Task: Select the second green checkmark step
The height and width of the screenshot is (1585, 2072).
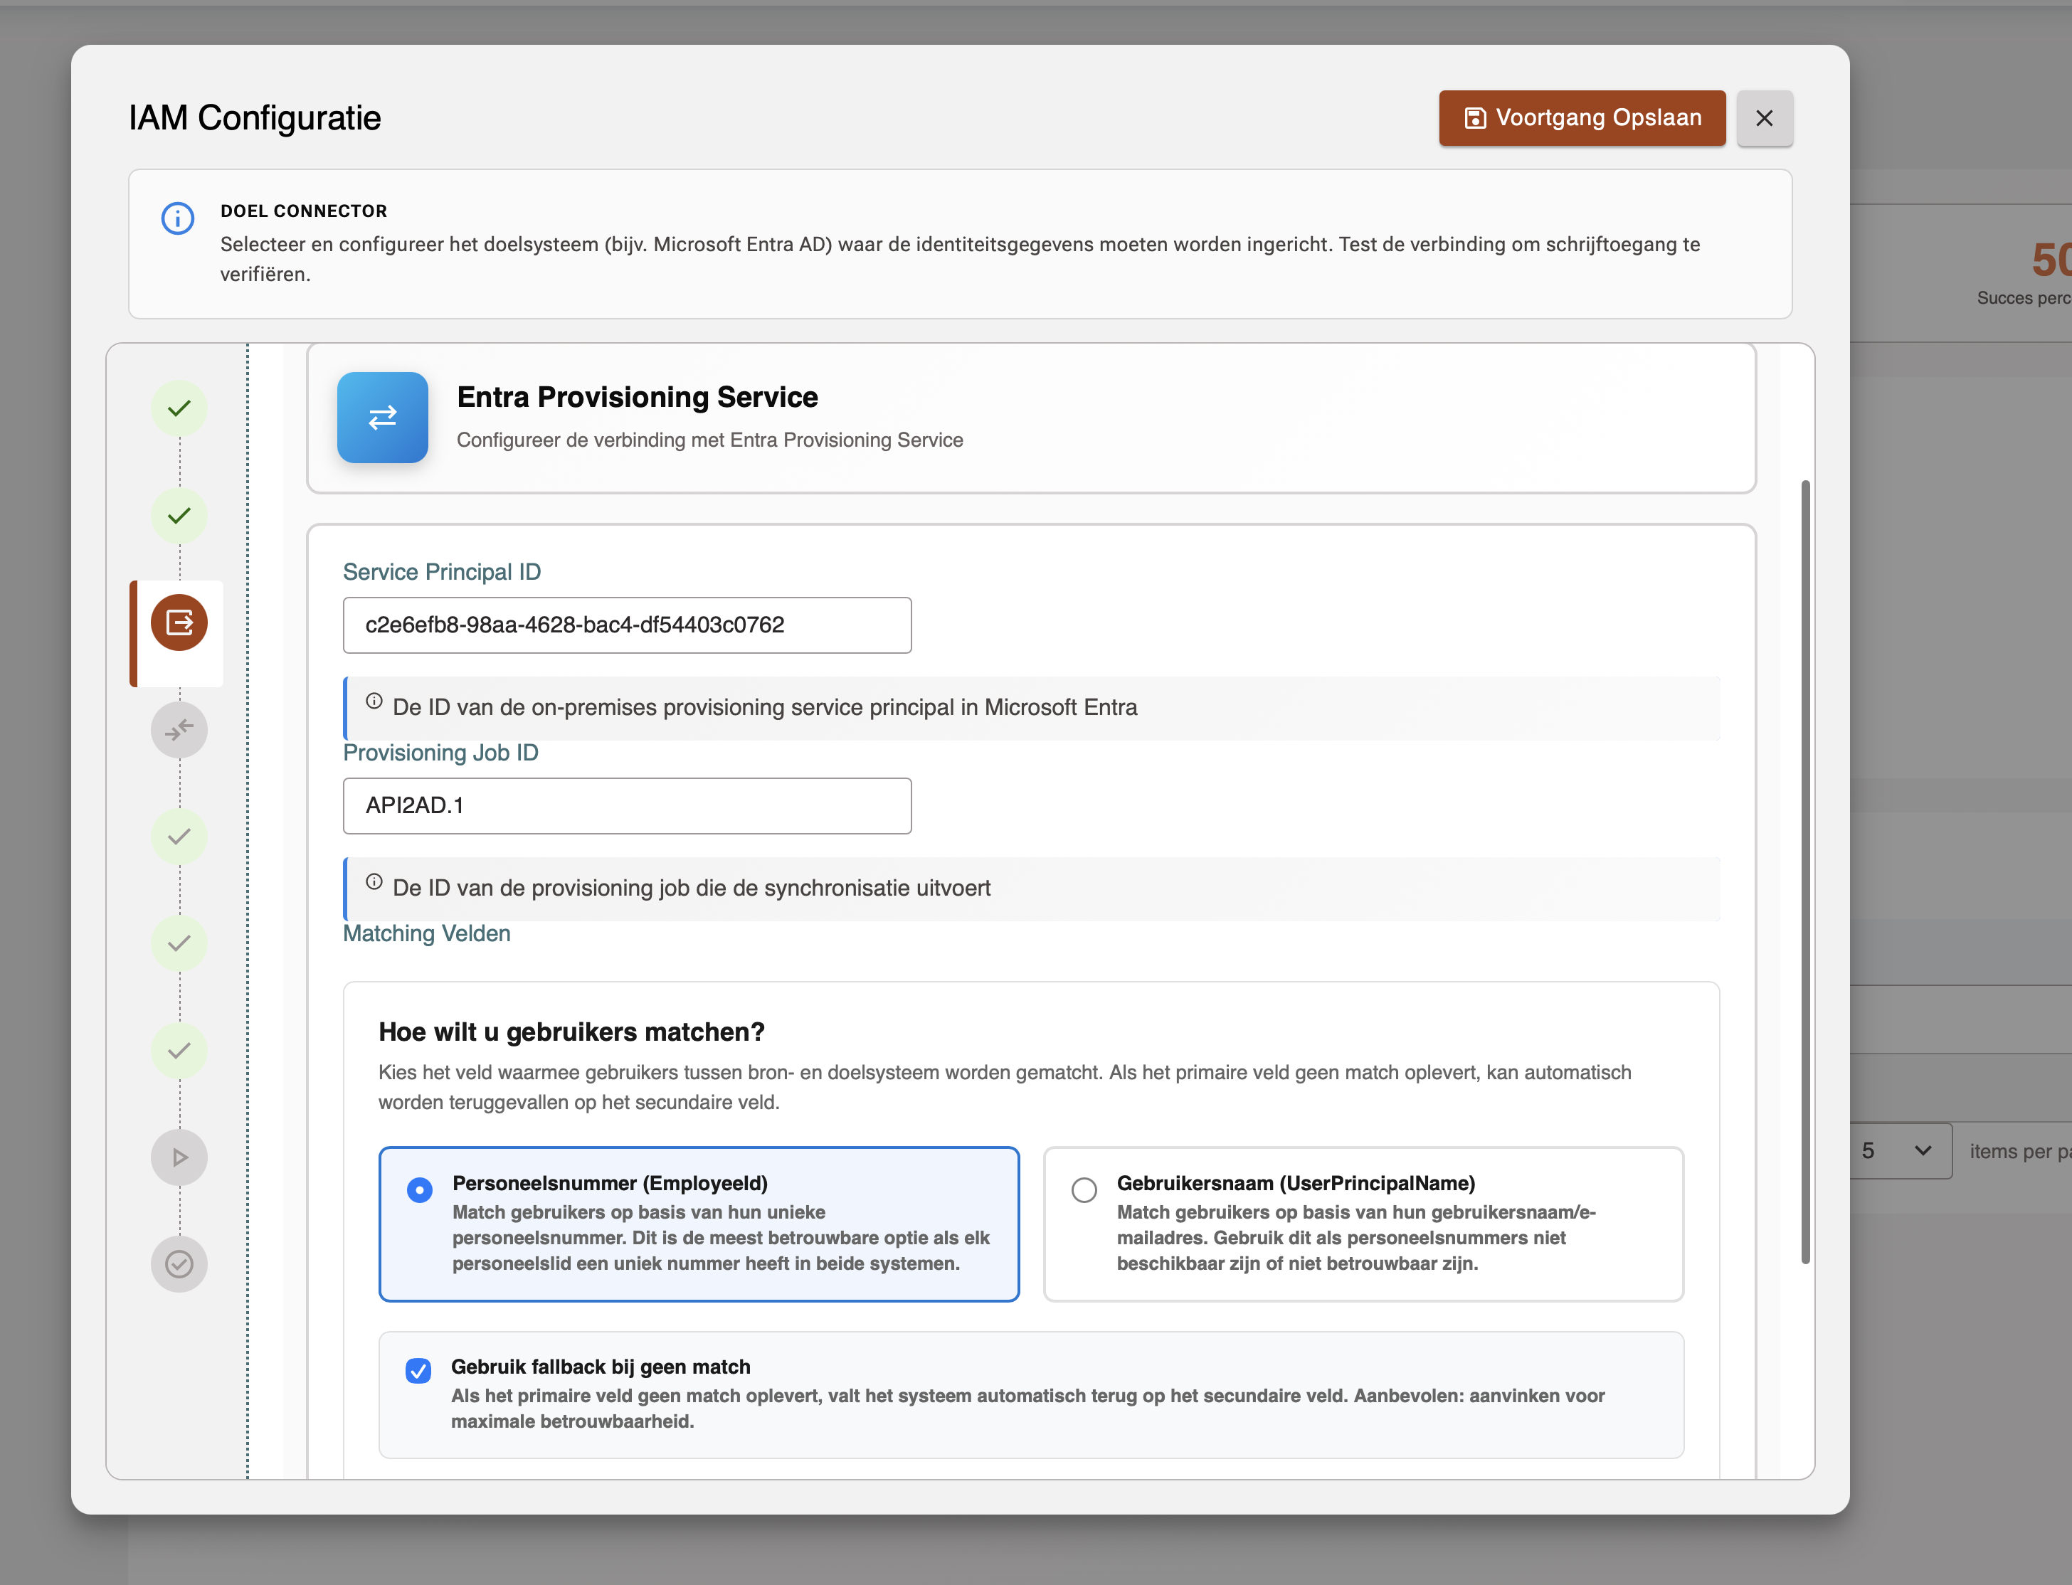Action: pos(179,516)
